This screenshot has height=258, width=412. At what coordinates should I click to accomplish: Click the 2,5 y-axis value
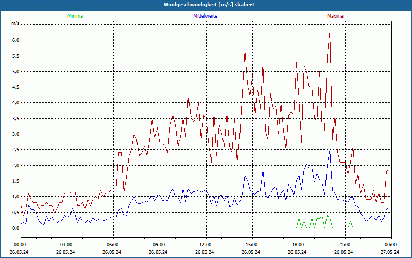[x=16, y=150]
